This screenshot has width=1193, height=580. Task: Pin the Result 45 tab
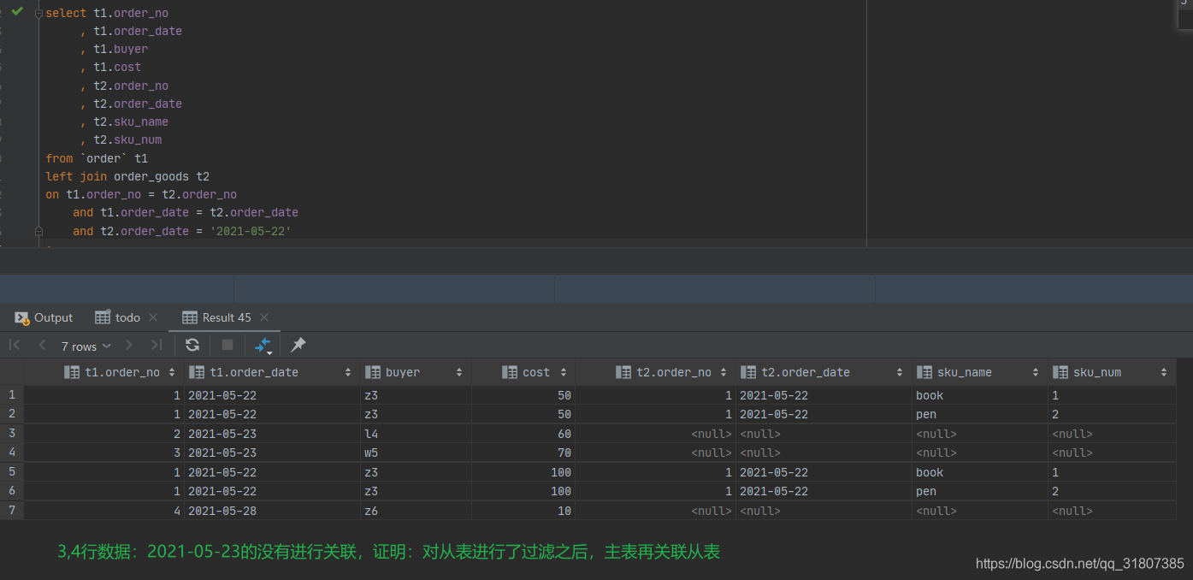[x=298, y=345]
